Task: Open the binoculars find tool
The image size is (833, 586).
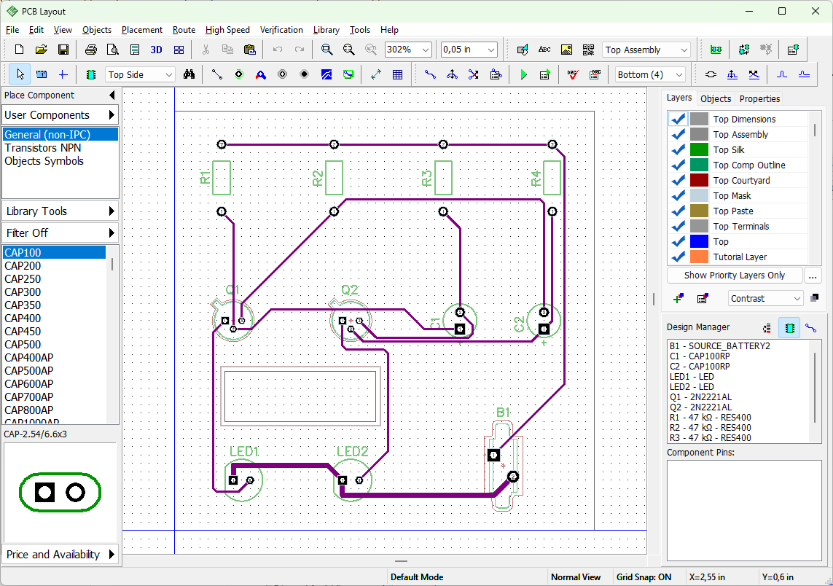Action: point(189,74)
